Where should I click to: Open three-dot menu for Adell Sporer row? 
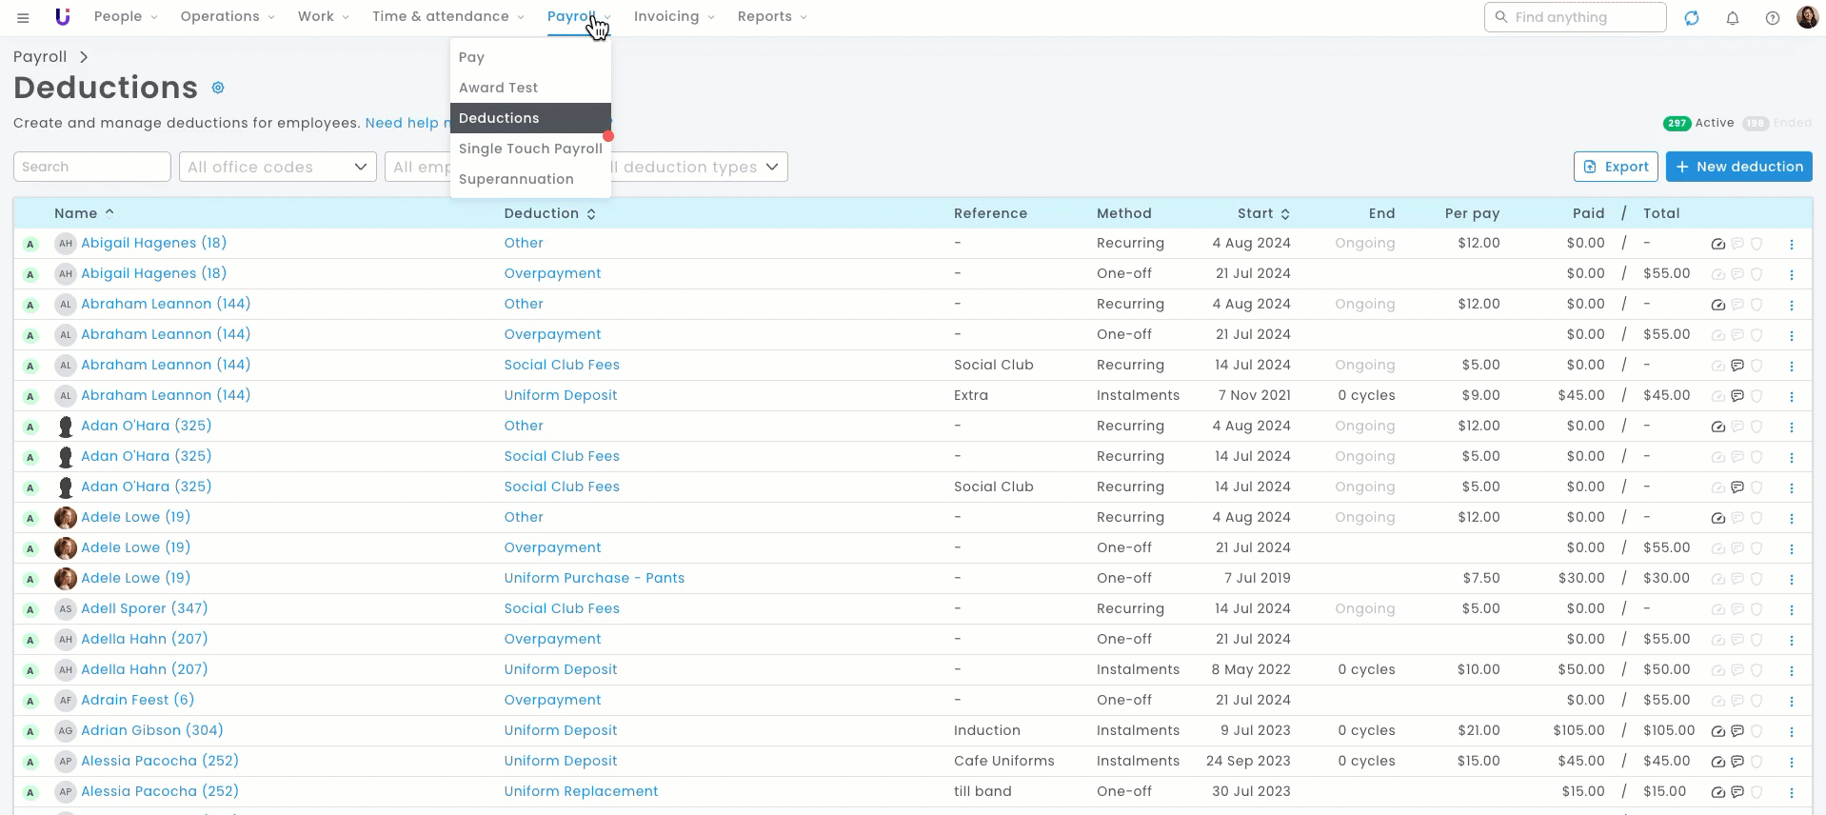(1792, 609)
